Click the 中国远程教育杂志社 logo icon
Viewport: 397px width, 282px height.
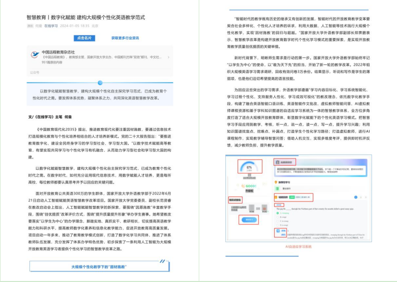[x=35, y=54]
